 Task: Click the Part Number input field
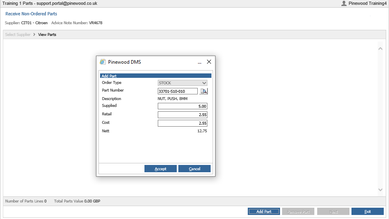click(178, 91)
